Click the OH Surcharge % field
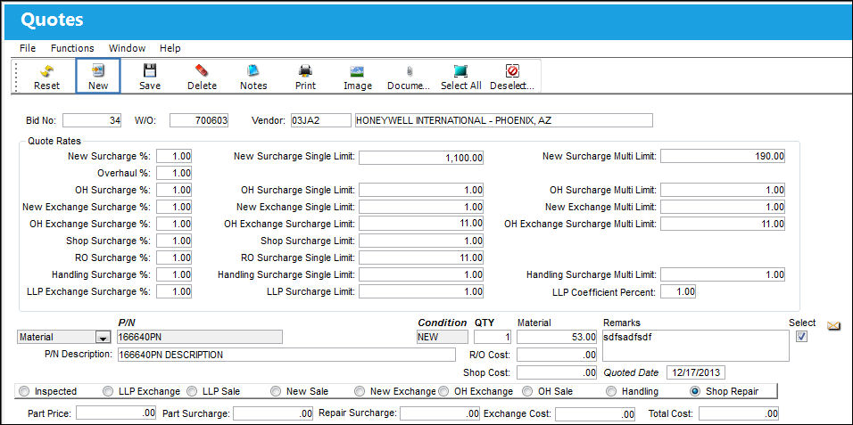This screenshot has height=425, width=853. pos(174,190)
